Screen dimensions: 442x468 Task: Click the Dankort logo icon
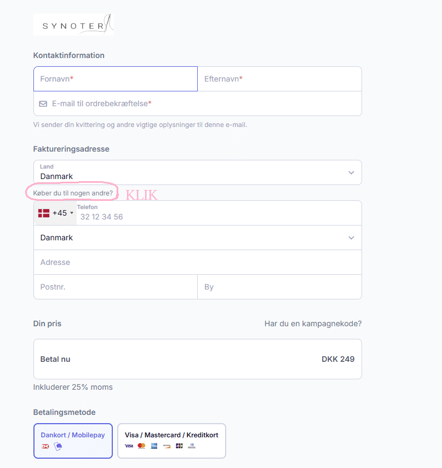[45, 446]
